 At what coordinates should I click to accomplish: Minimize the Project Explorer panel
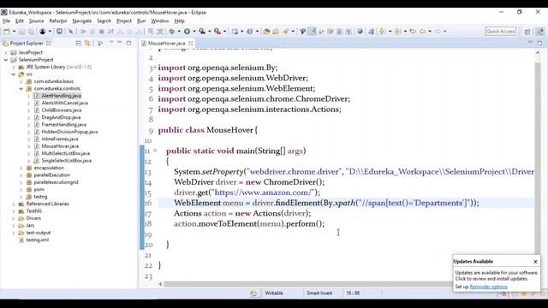[x=120, y=43]
